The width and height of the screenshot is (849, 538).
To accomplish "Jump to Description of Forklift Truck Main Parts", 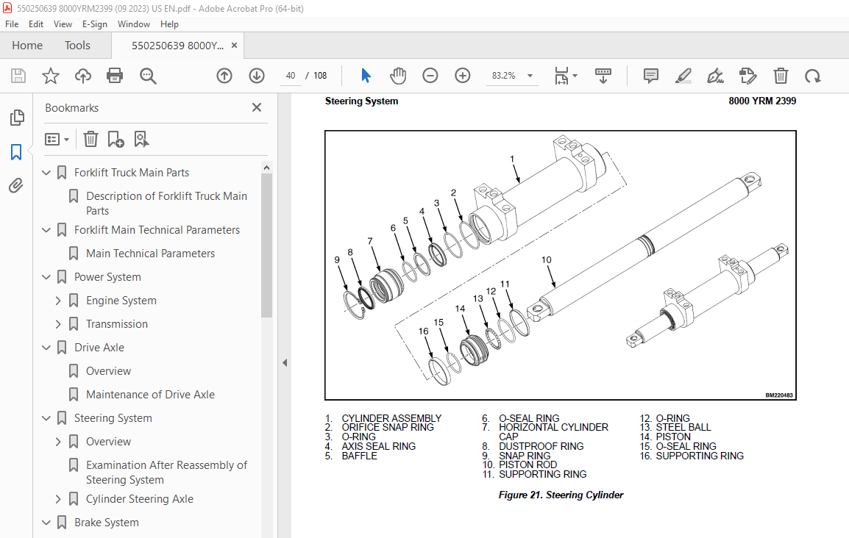I will click(x=167, y=204).
